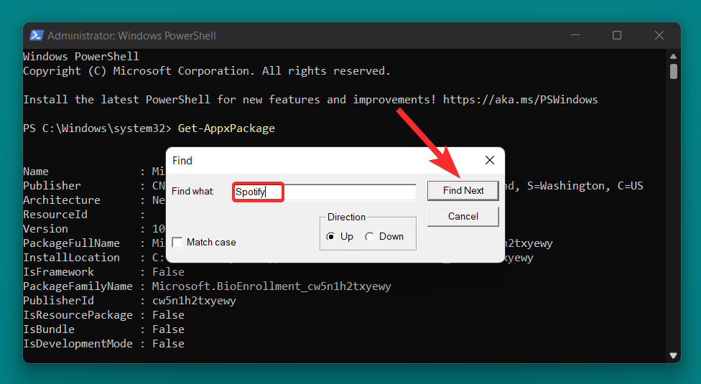Viewport: 701px width, 384px height.
Task: Cancel the Find dialog
Action: [x=463, y=216]
